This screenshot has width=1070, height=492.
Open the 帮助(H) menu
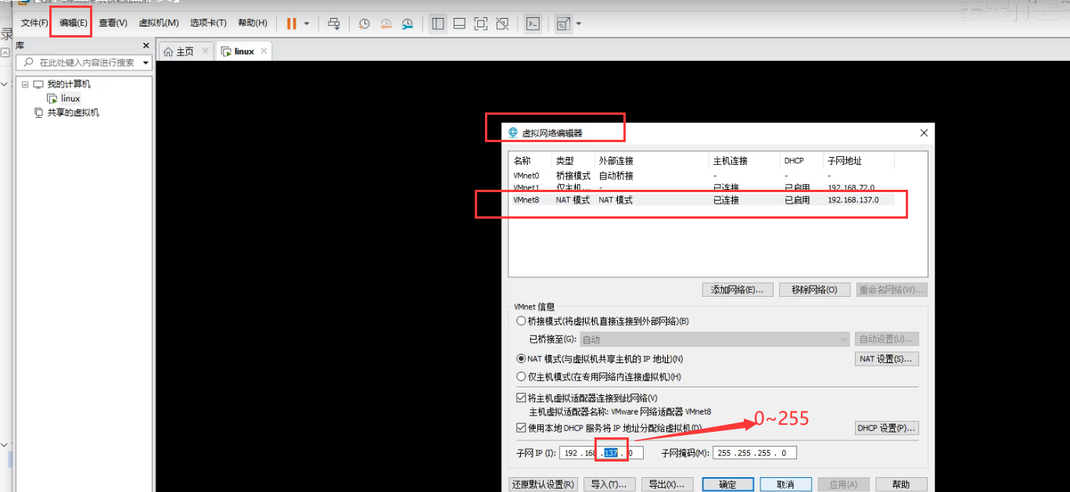(x=252, y=23)
